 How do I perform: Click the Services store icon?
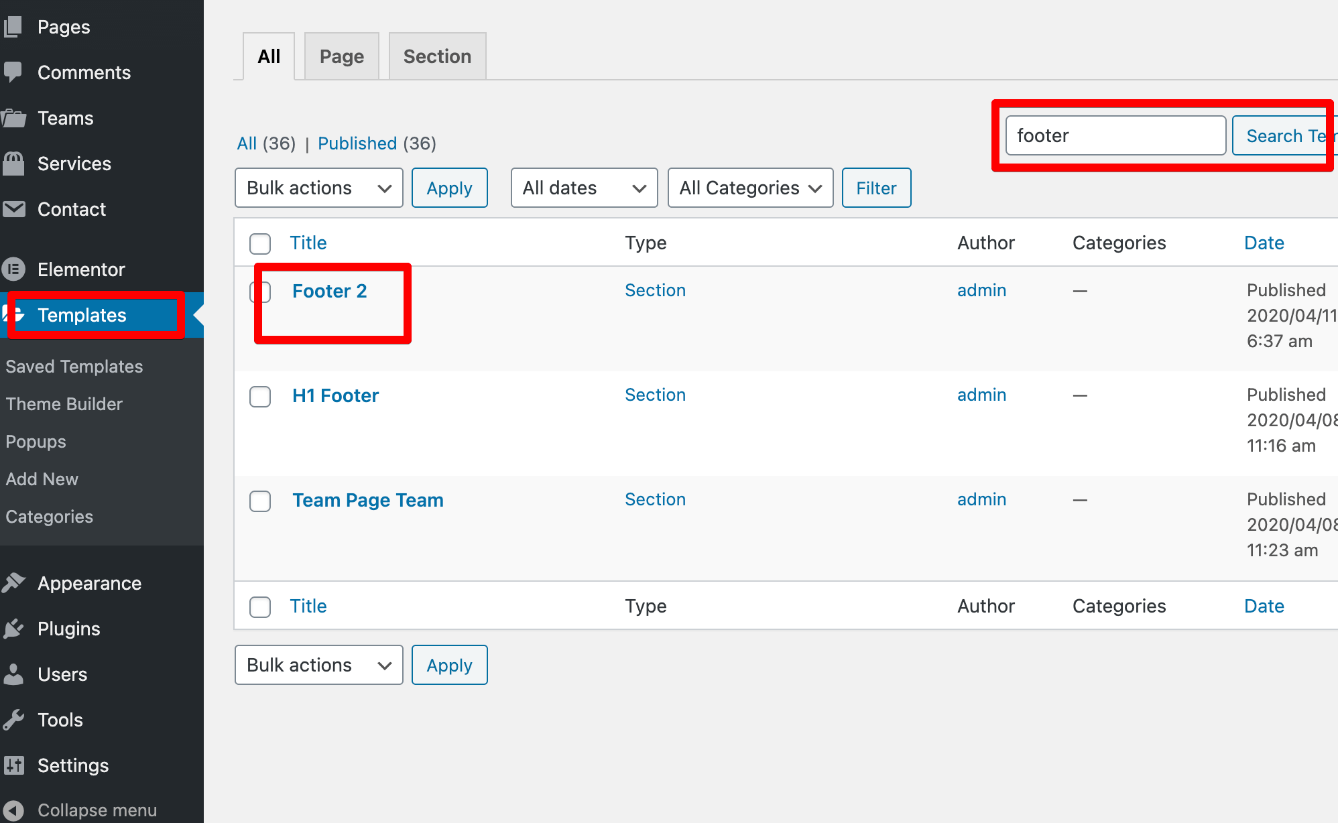pyautogui.click(x=13, y=164)
